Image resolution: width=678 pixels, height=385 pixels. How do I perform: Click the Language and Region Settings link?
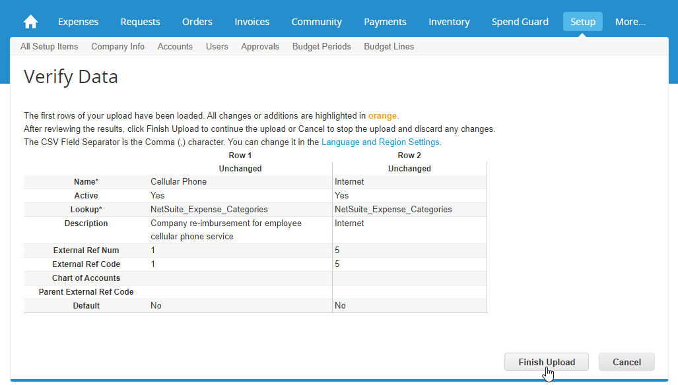pos(381,142)
